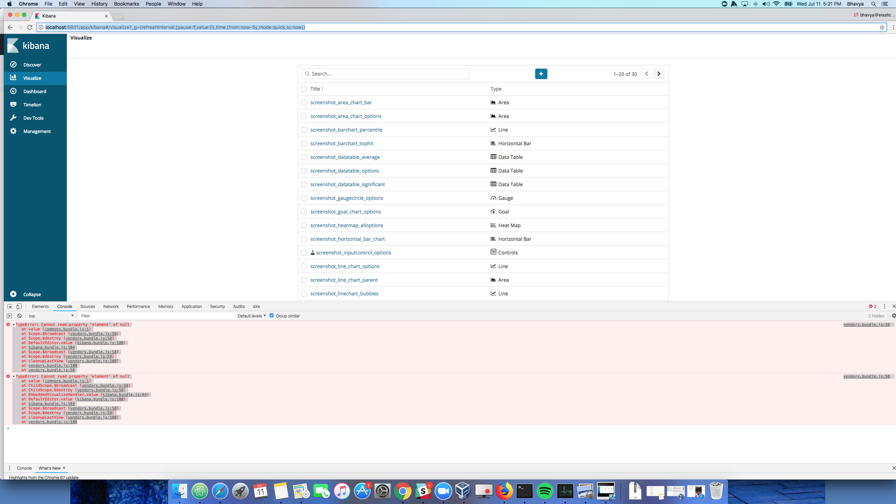The image size is (896, 504).
Task: Expand the second TypeError stack trace
Action: pos(14,376)
